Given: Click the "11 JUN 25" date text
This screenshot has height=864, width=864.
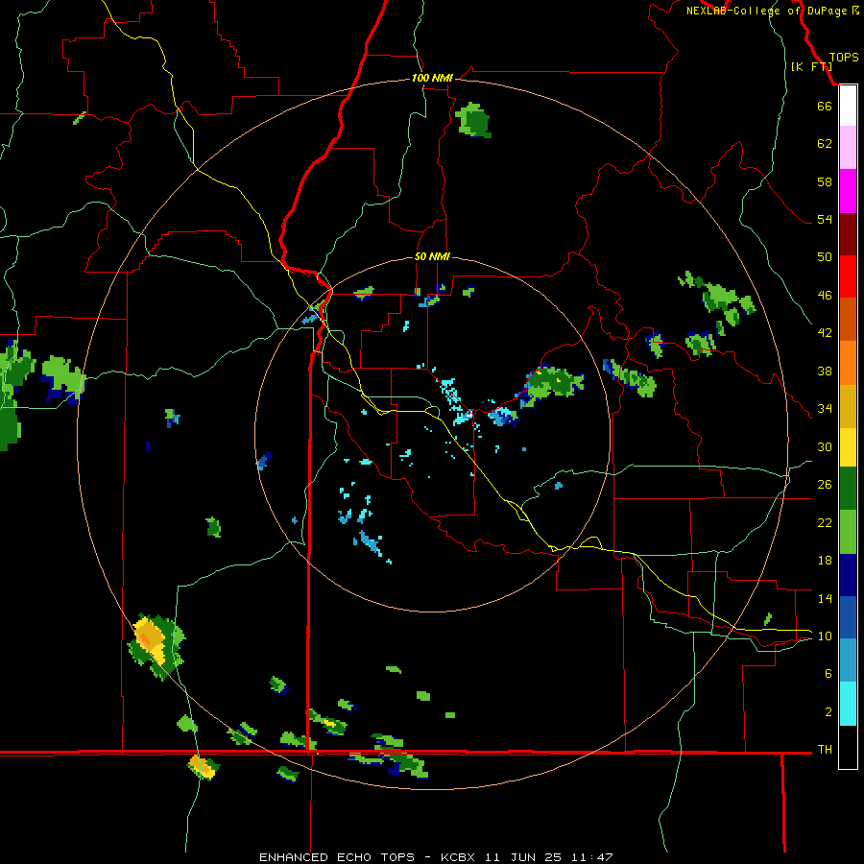Looking at the screenshot, I should click(x=523, y=857).
